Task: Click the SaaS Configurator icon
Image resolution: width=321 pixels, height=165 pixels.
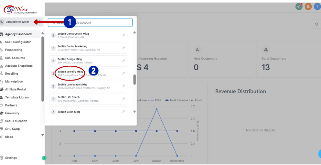Action: pyautogui.click(x=1, y=42)
